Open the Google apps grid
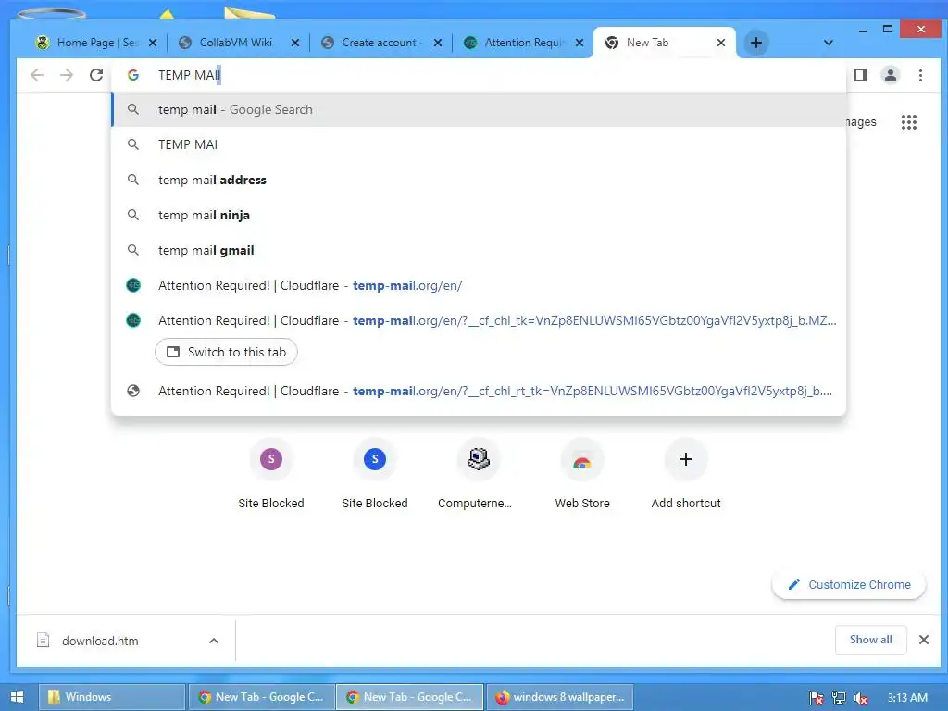948x711 pixels. (x=909, y=122)
